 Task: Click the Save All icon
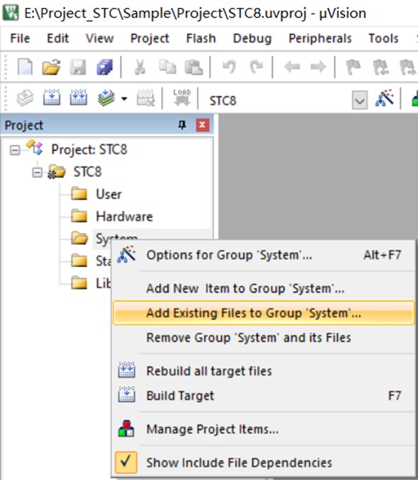click(105, 66)
